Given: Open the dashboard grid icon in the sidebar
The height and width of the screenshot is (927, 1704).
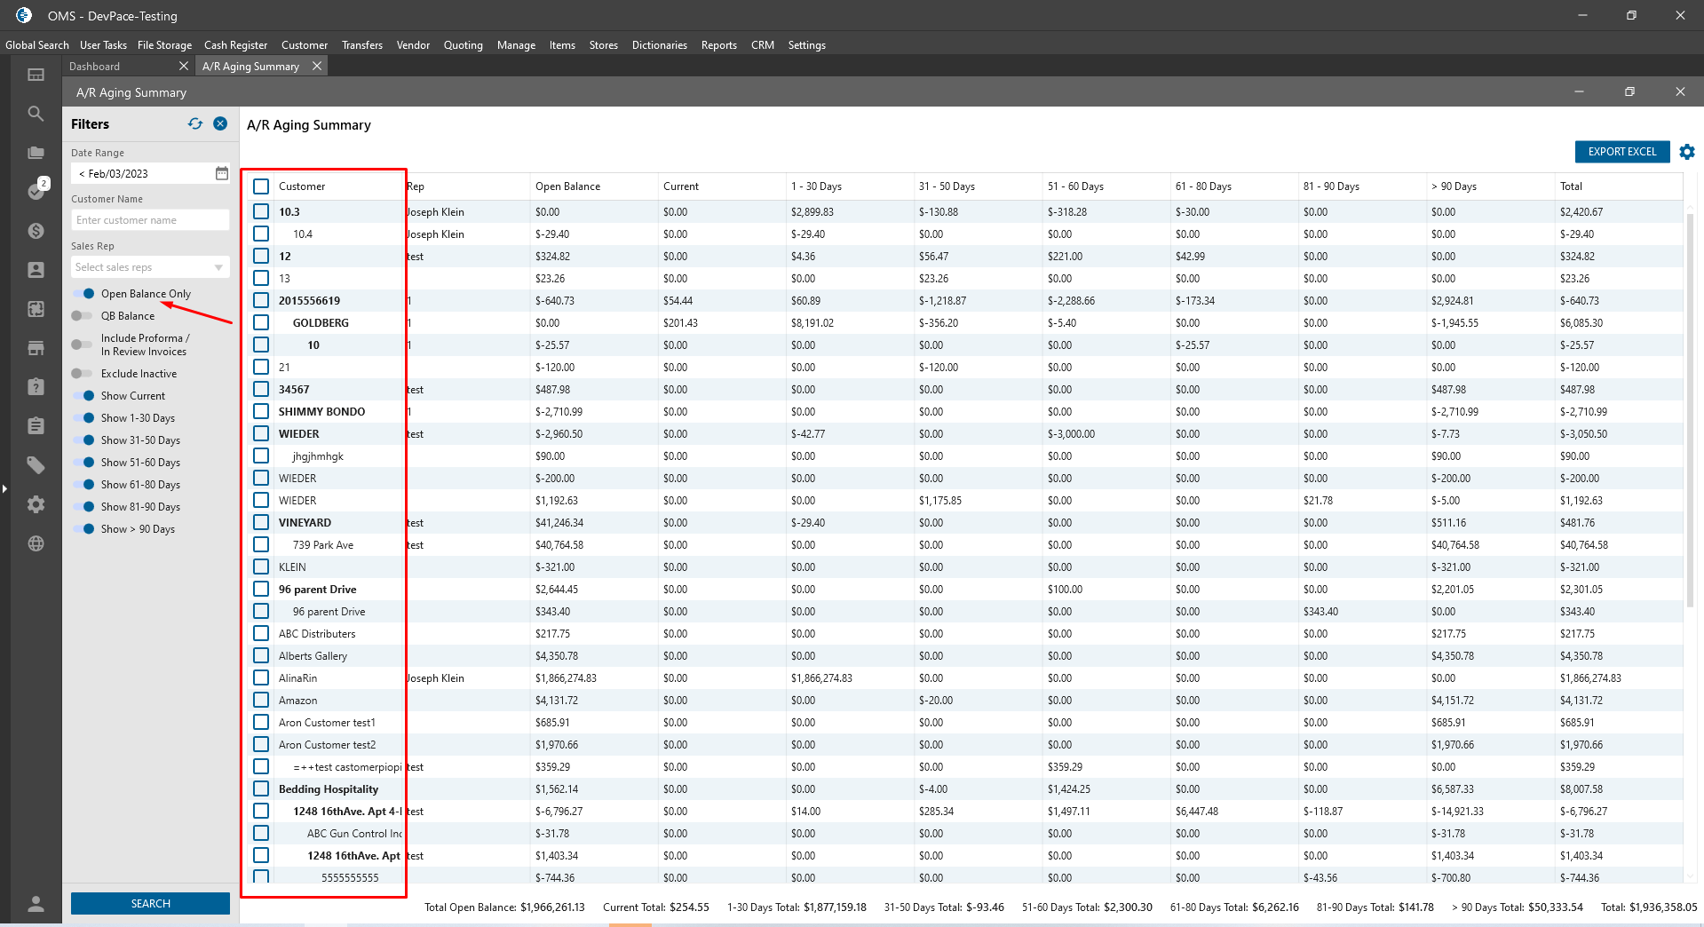Looking at the screenshot, I should click(x=36, y=75).
